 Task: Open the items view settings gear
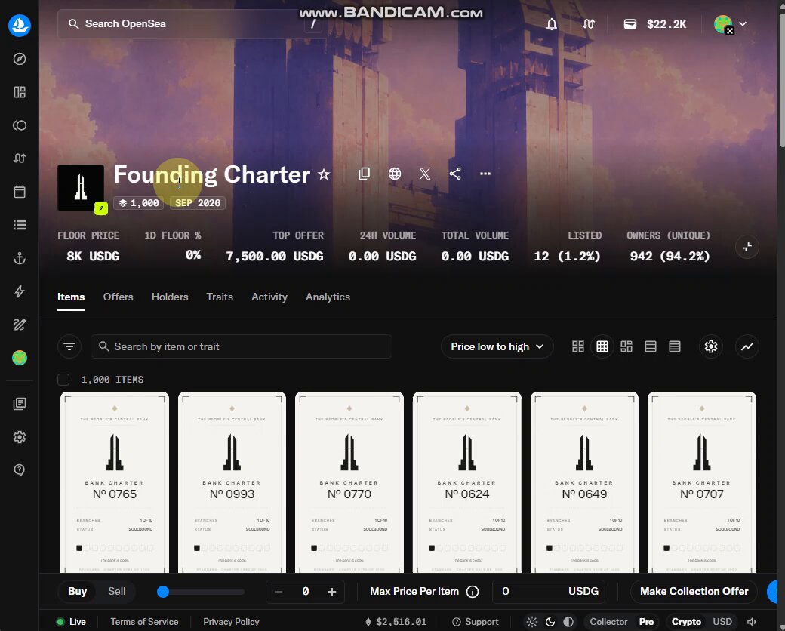click(x=711, y=346)
